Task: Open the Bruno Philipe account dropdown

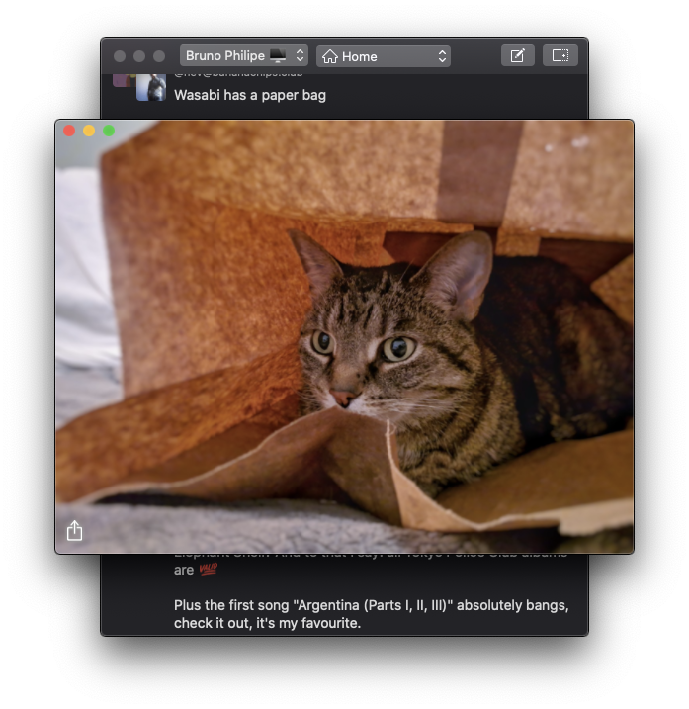Action: pos(244,56)
